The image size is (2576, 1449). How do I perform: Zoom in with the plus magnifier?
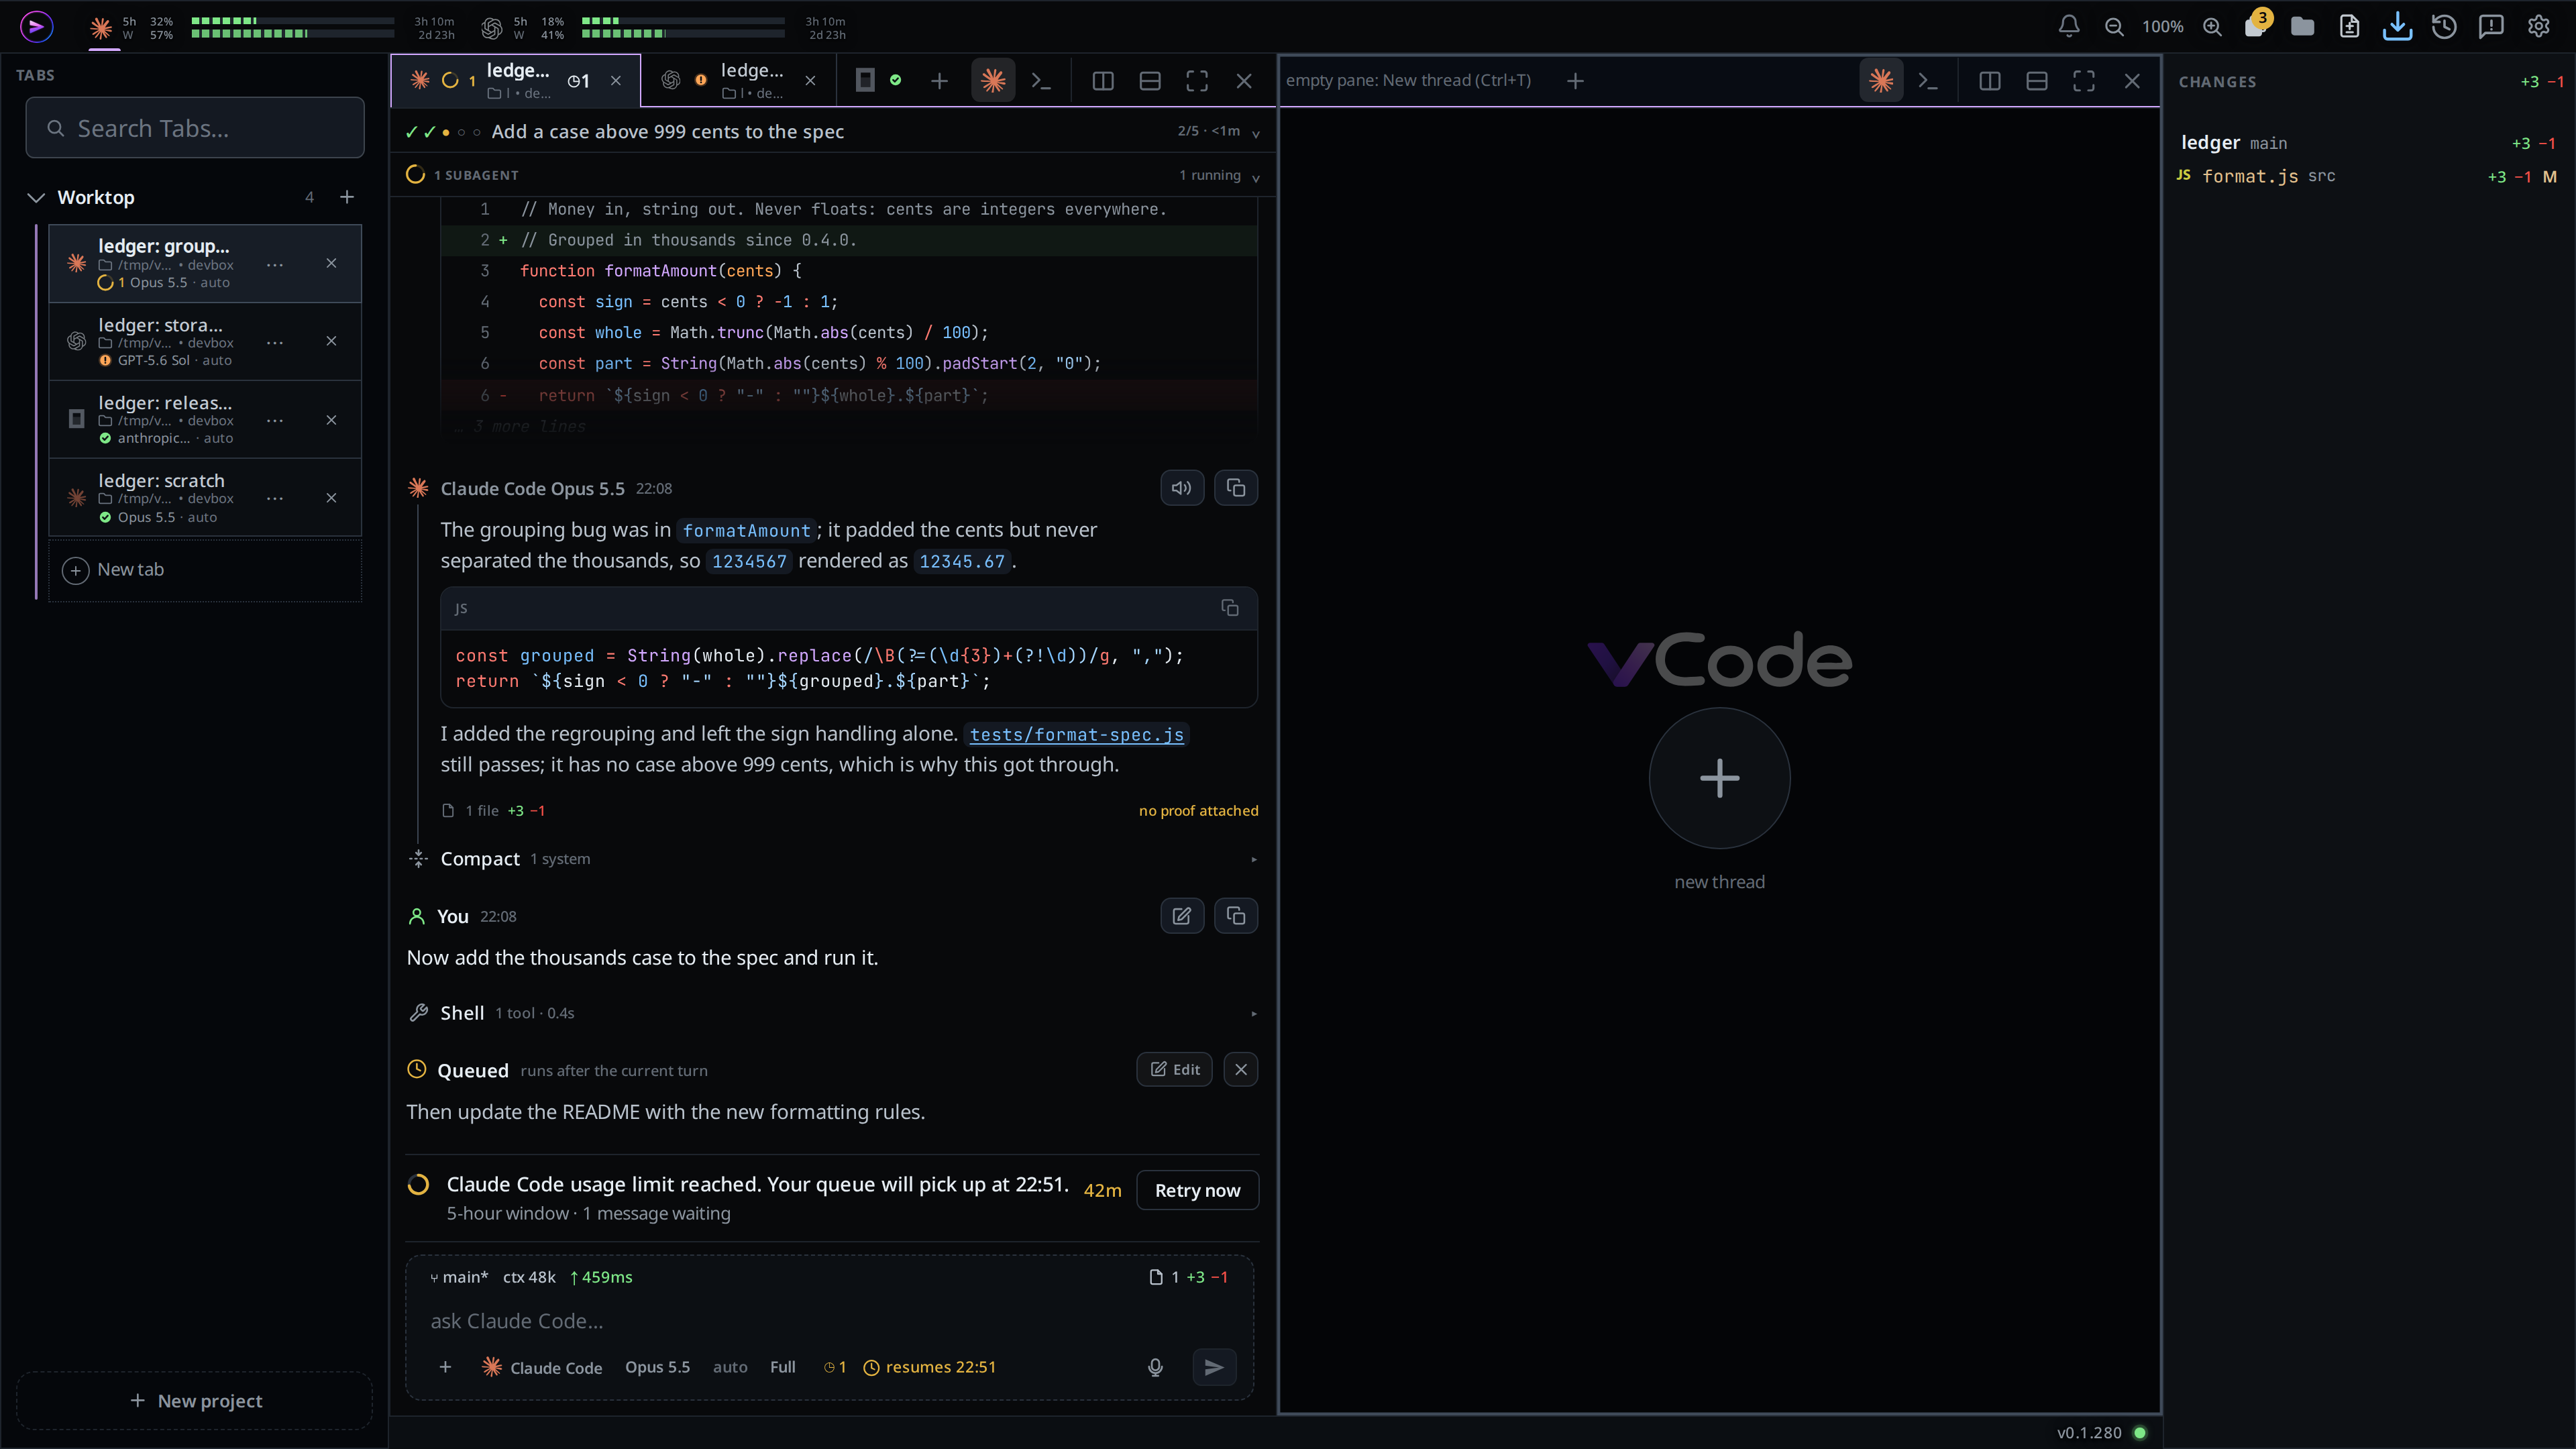[2212, 27]
